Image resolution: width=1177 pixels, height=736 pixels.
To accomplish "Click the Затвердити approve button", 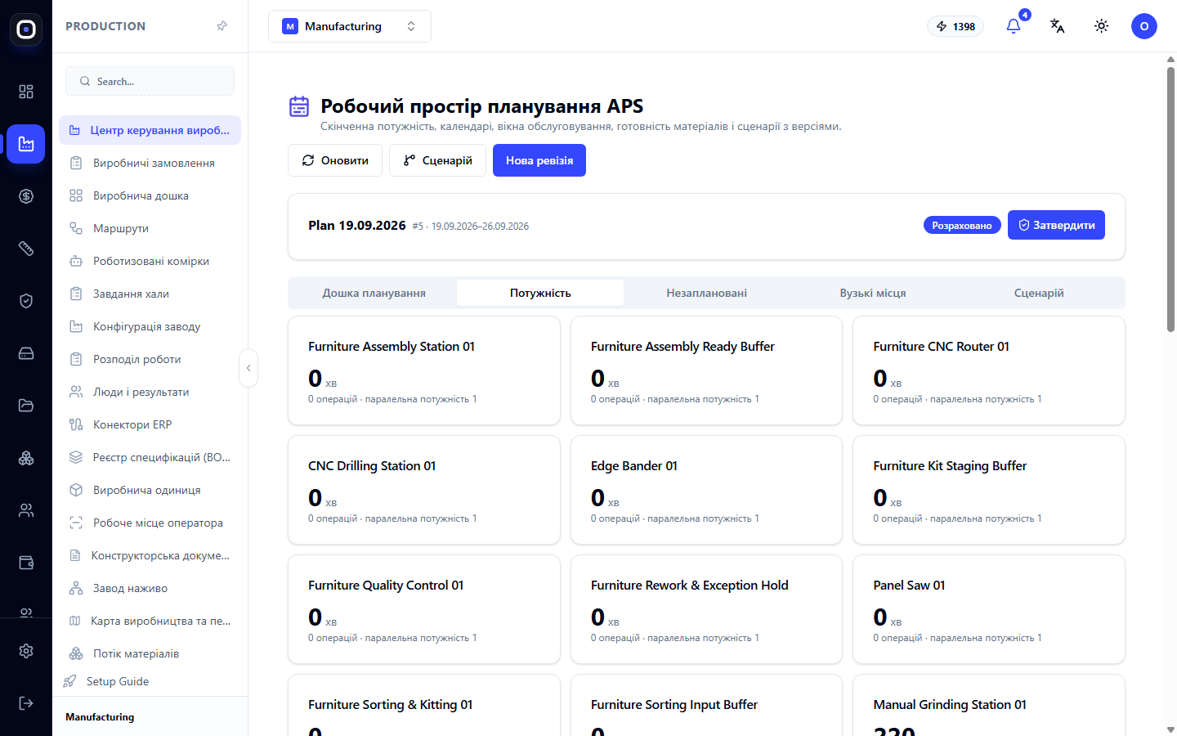I will tap(1056, 225).
